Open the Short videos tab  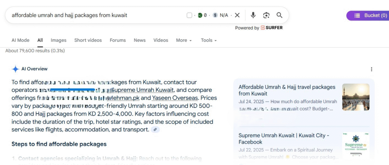click(88, 40)
